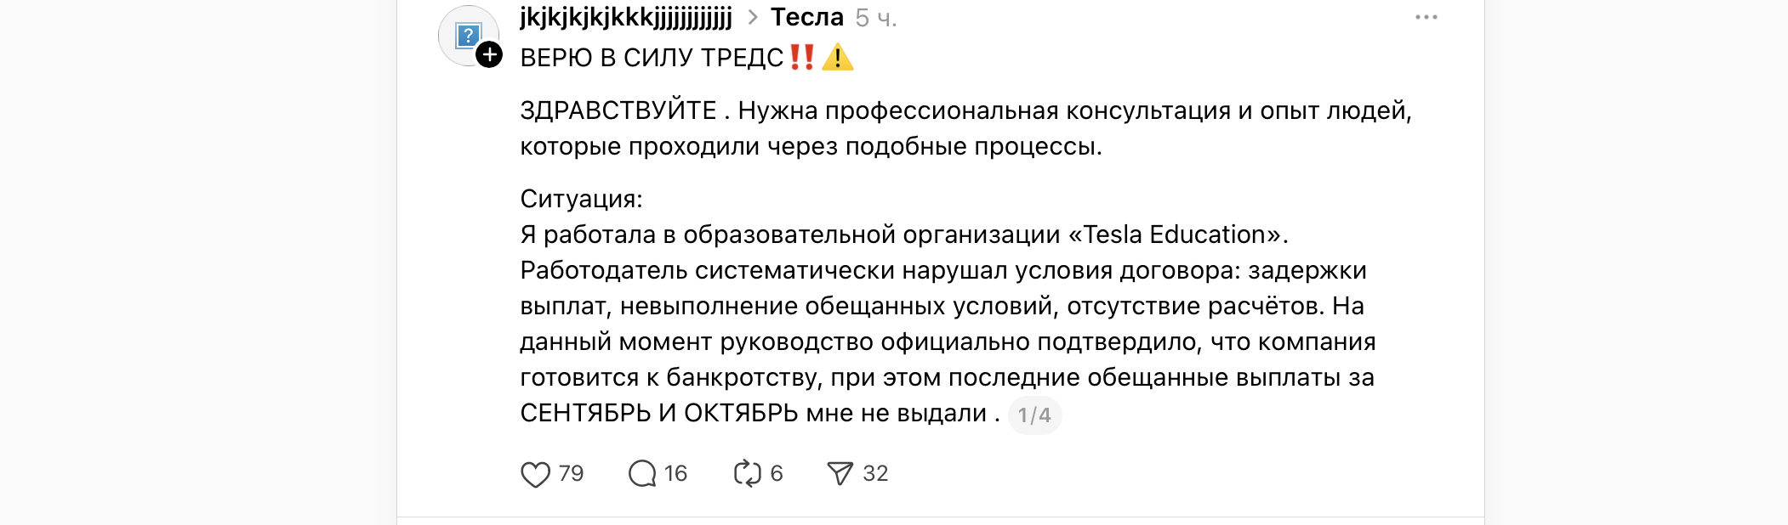
Task: Click the yellow warning emoji in the post
Action: coord(838,58)
